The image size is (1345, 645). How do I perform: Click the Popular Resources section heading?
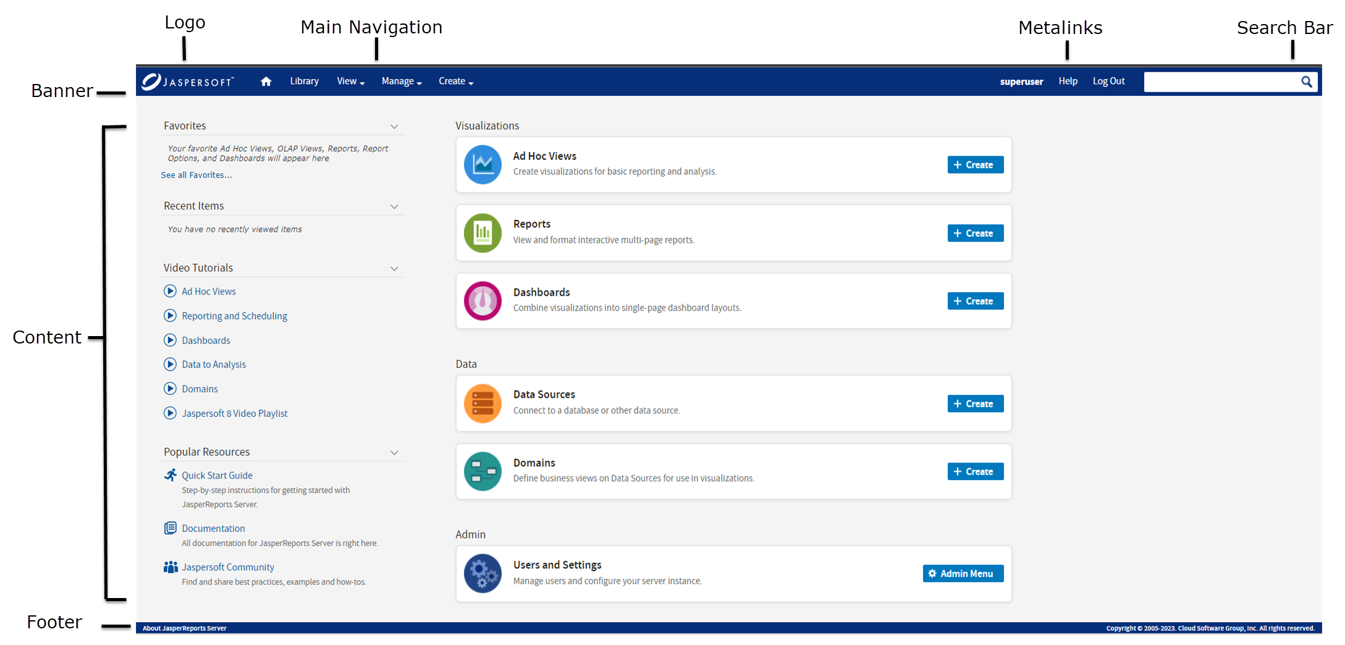[x=206, y=452]
